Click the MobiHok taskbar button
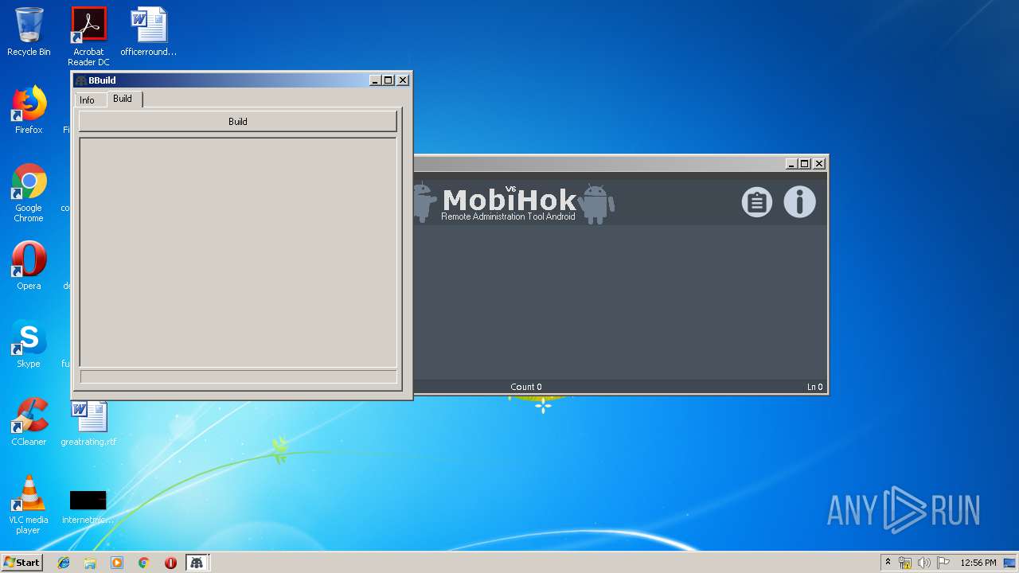Image resolution: width=1019 pixels, height=573 pixels. [x=197, y=563]
